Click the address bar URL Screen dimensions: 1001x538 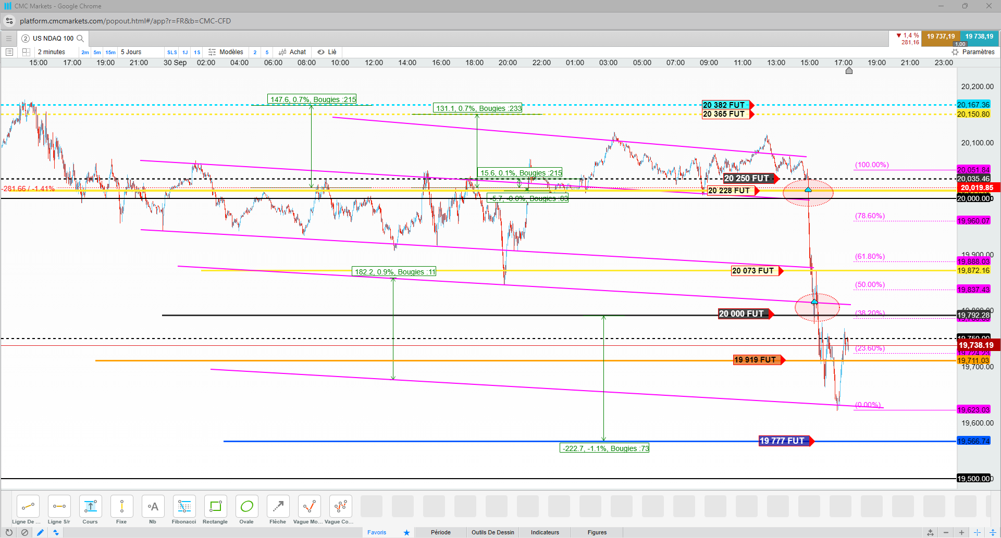point(125,21)
